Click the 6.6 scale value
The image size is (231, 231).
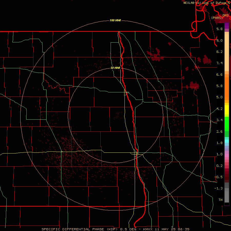coord(219,74)
